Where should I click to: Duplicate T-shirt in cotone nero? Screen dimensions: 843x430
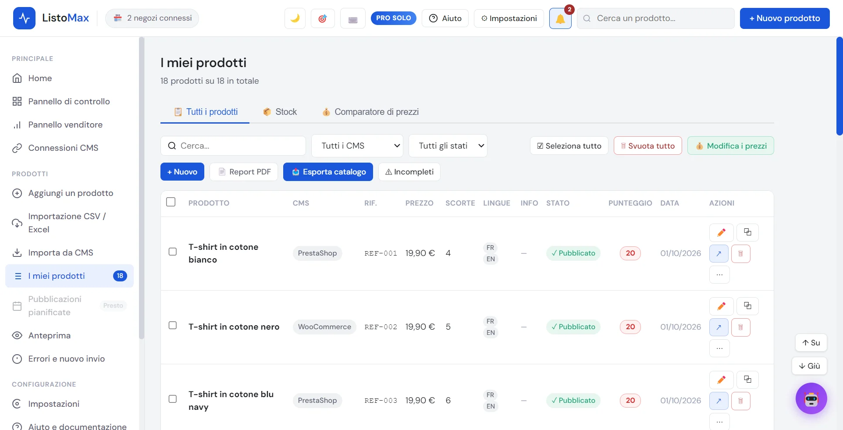[747, 306]
